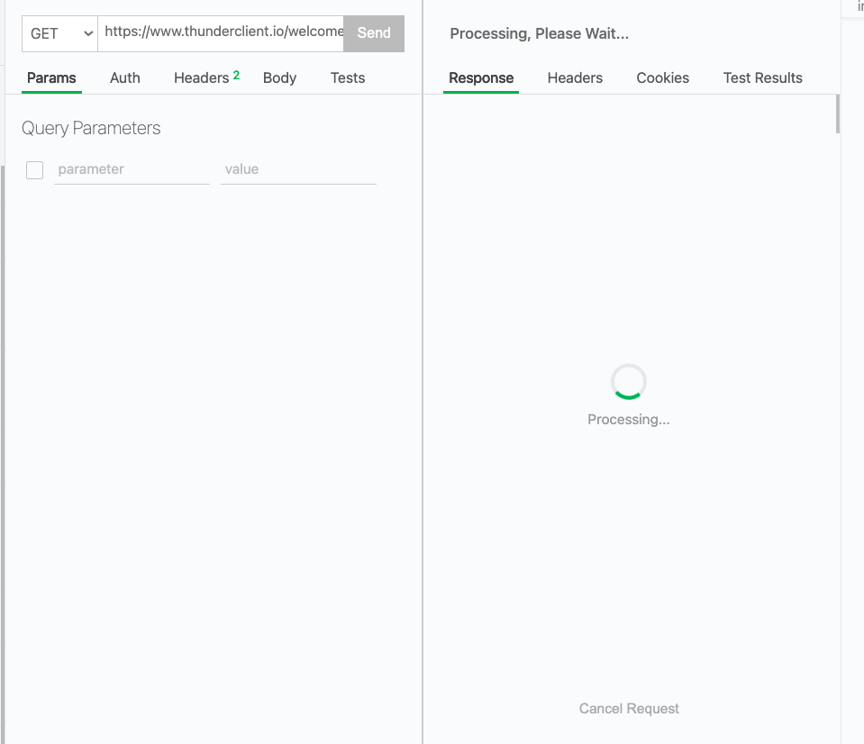Open the Headers tab showing 2 headers
The width and height of the screenshot is (864, 744).
200,77
